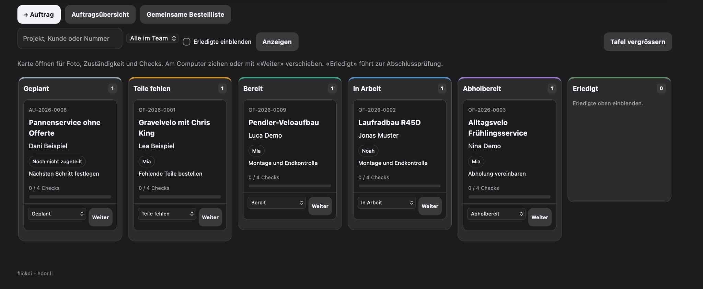
Task: Open the Auftragsübersicht view
Action: tap(100, 14)
